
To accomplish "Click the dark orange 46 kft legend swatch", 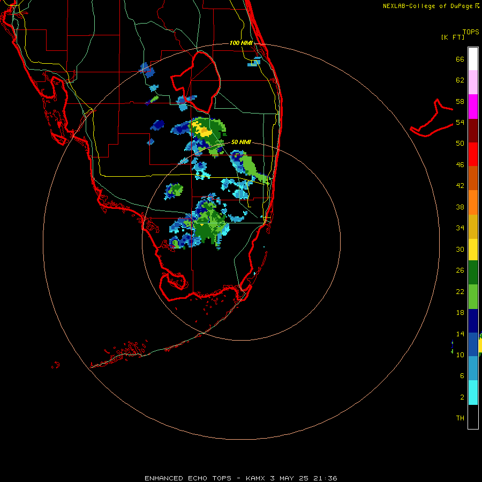I will point(473,178).
